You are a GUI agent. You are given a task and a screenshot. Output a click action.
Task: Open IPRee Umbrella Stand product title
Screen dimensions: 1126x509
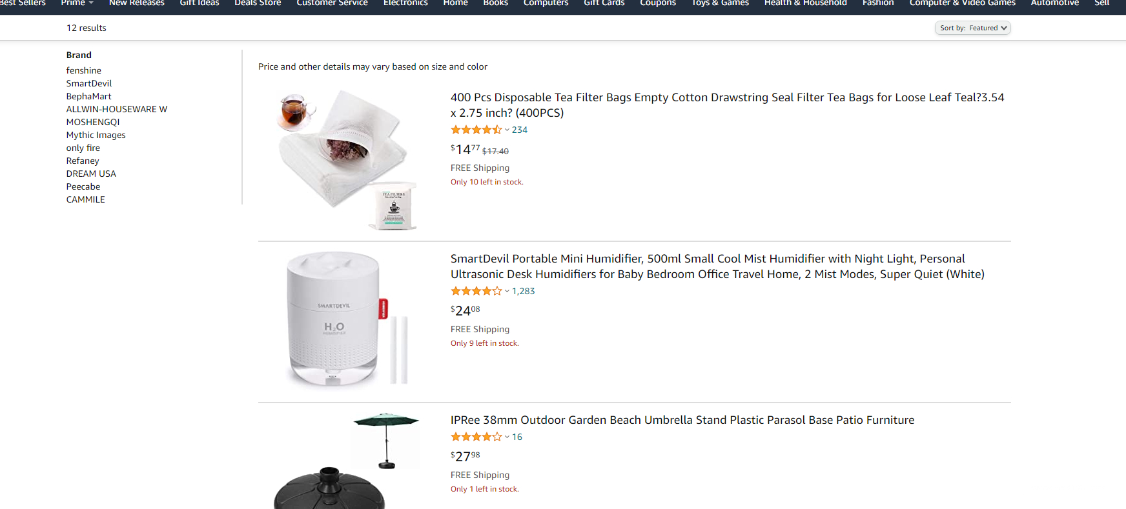click(x=682, y=420)
